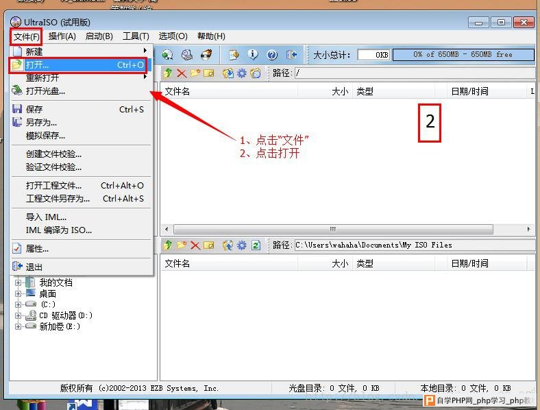This screenshot has width=540, height=410.
Task: Choose 创建文件校验... menu entry
Action: click(82, 154)
